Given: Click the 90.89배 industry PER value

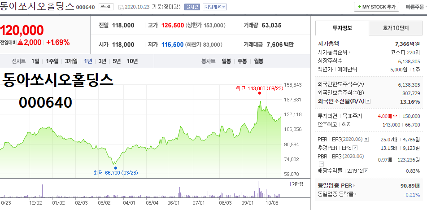Looking at the screenshot, I should pyautogui.click(x=410, y=186).
